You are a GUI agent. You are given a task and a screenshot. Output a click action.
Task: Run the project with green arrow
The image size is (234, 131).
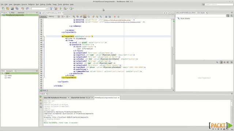61,9
